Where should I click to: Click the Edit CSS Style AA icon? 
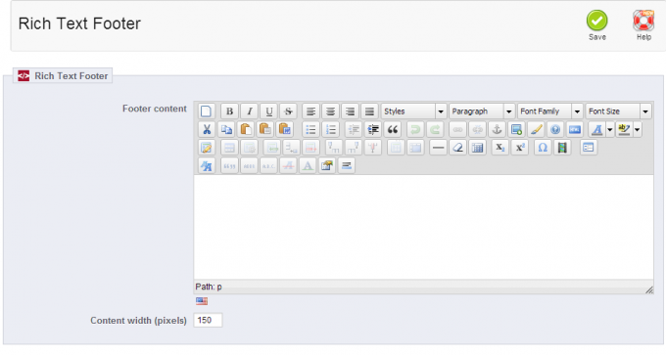(x=207, y=165)
